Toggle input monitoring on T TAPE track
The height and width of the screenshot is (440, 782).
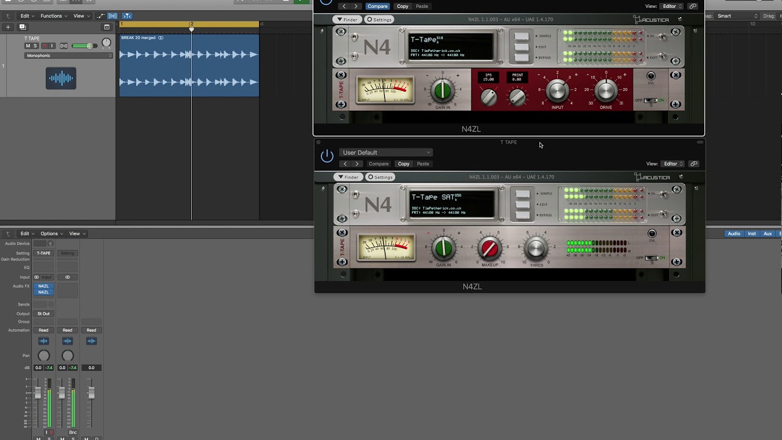[52, 46]
